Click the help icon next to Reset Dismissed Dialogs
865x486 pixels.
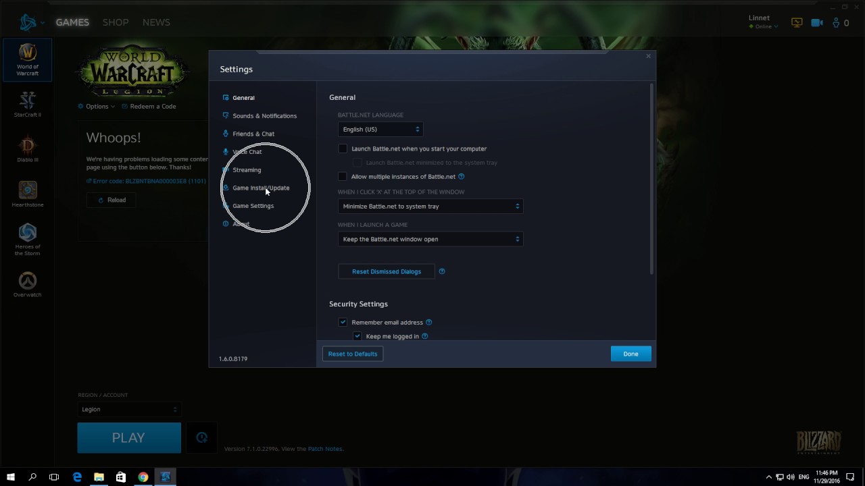442,271
